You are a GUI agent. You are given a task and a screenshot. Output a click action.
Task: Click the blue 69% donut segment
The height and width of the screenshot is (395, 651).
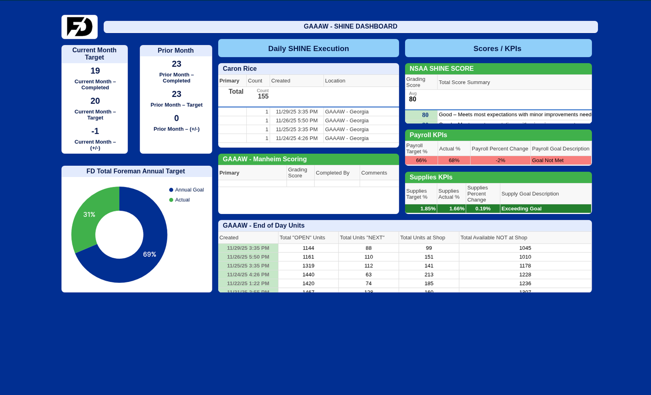tap(146, 256)
